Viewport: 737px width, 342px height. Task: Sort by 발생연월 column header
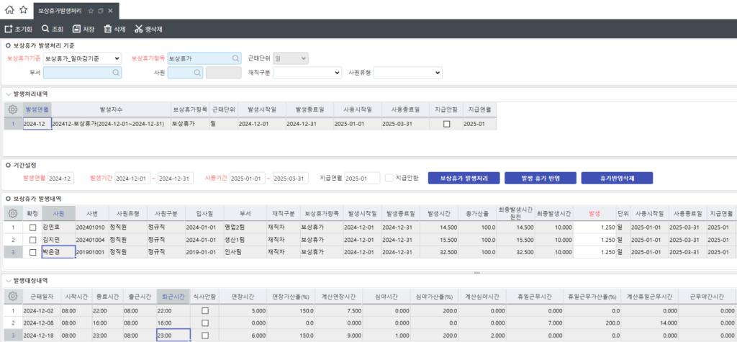37,109
